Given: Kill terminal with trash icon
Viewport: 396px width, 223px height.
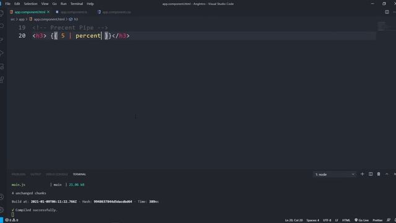Looking at the screenshot, I should tap(379, 174).
